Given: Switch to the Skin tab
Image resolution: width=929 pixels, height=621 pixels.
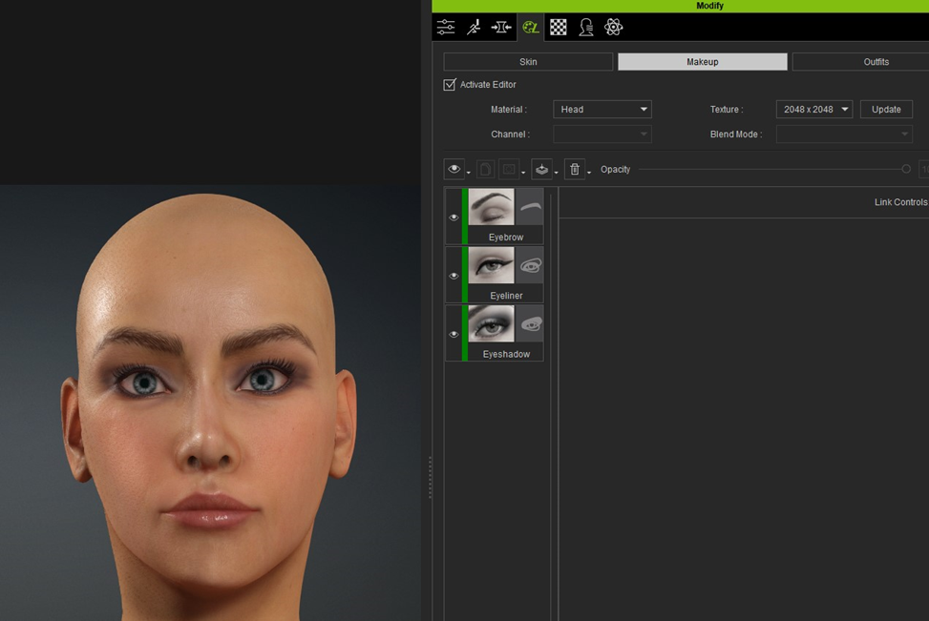Looking at the screenshot, I should click(528, 62).
